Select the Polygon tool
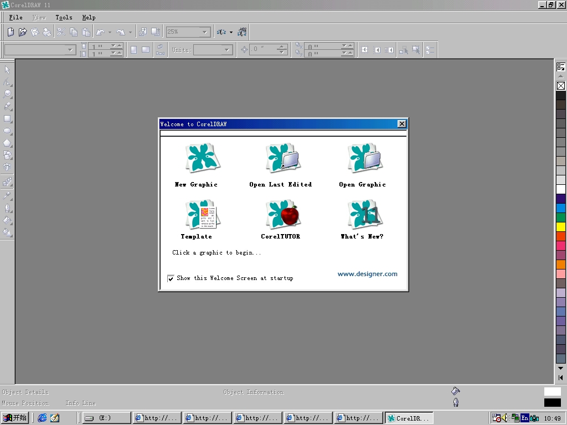Viewport: 567px width, 425px height. click(7, 143)
